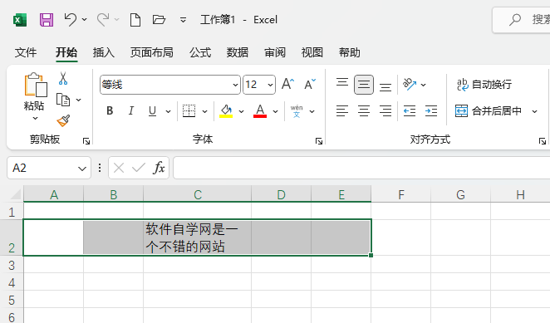
Task: Open the 字体 dialog launcher
Action: point(319,141)
